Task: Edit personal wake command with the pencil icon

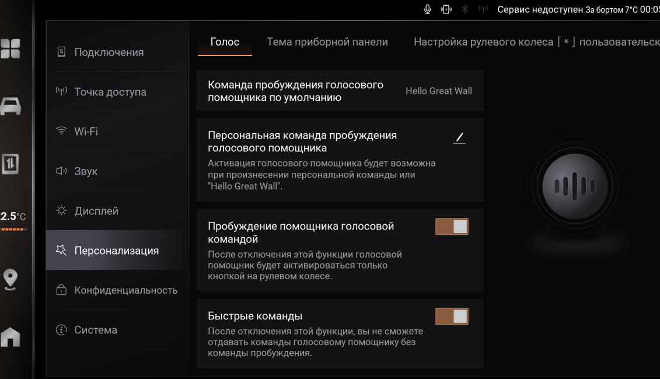Action: pos(459,138)
